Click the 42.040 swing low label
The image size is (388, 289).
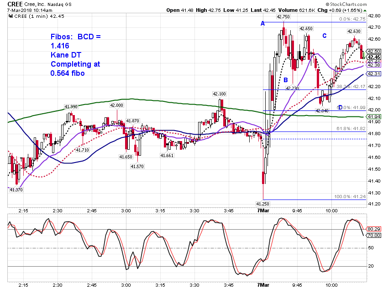coord(322,111)
